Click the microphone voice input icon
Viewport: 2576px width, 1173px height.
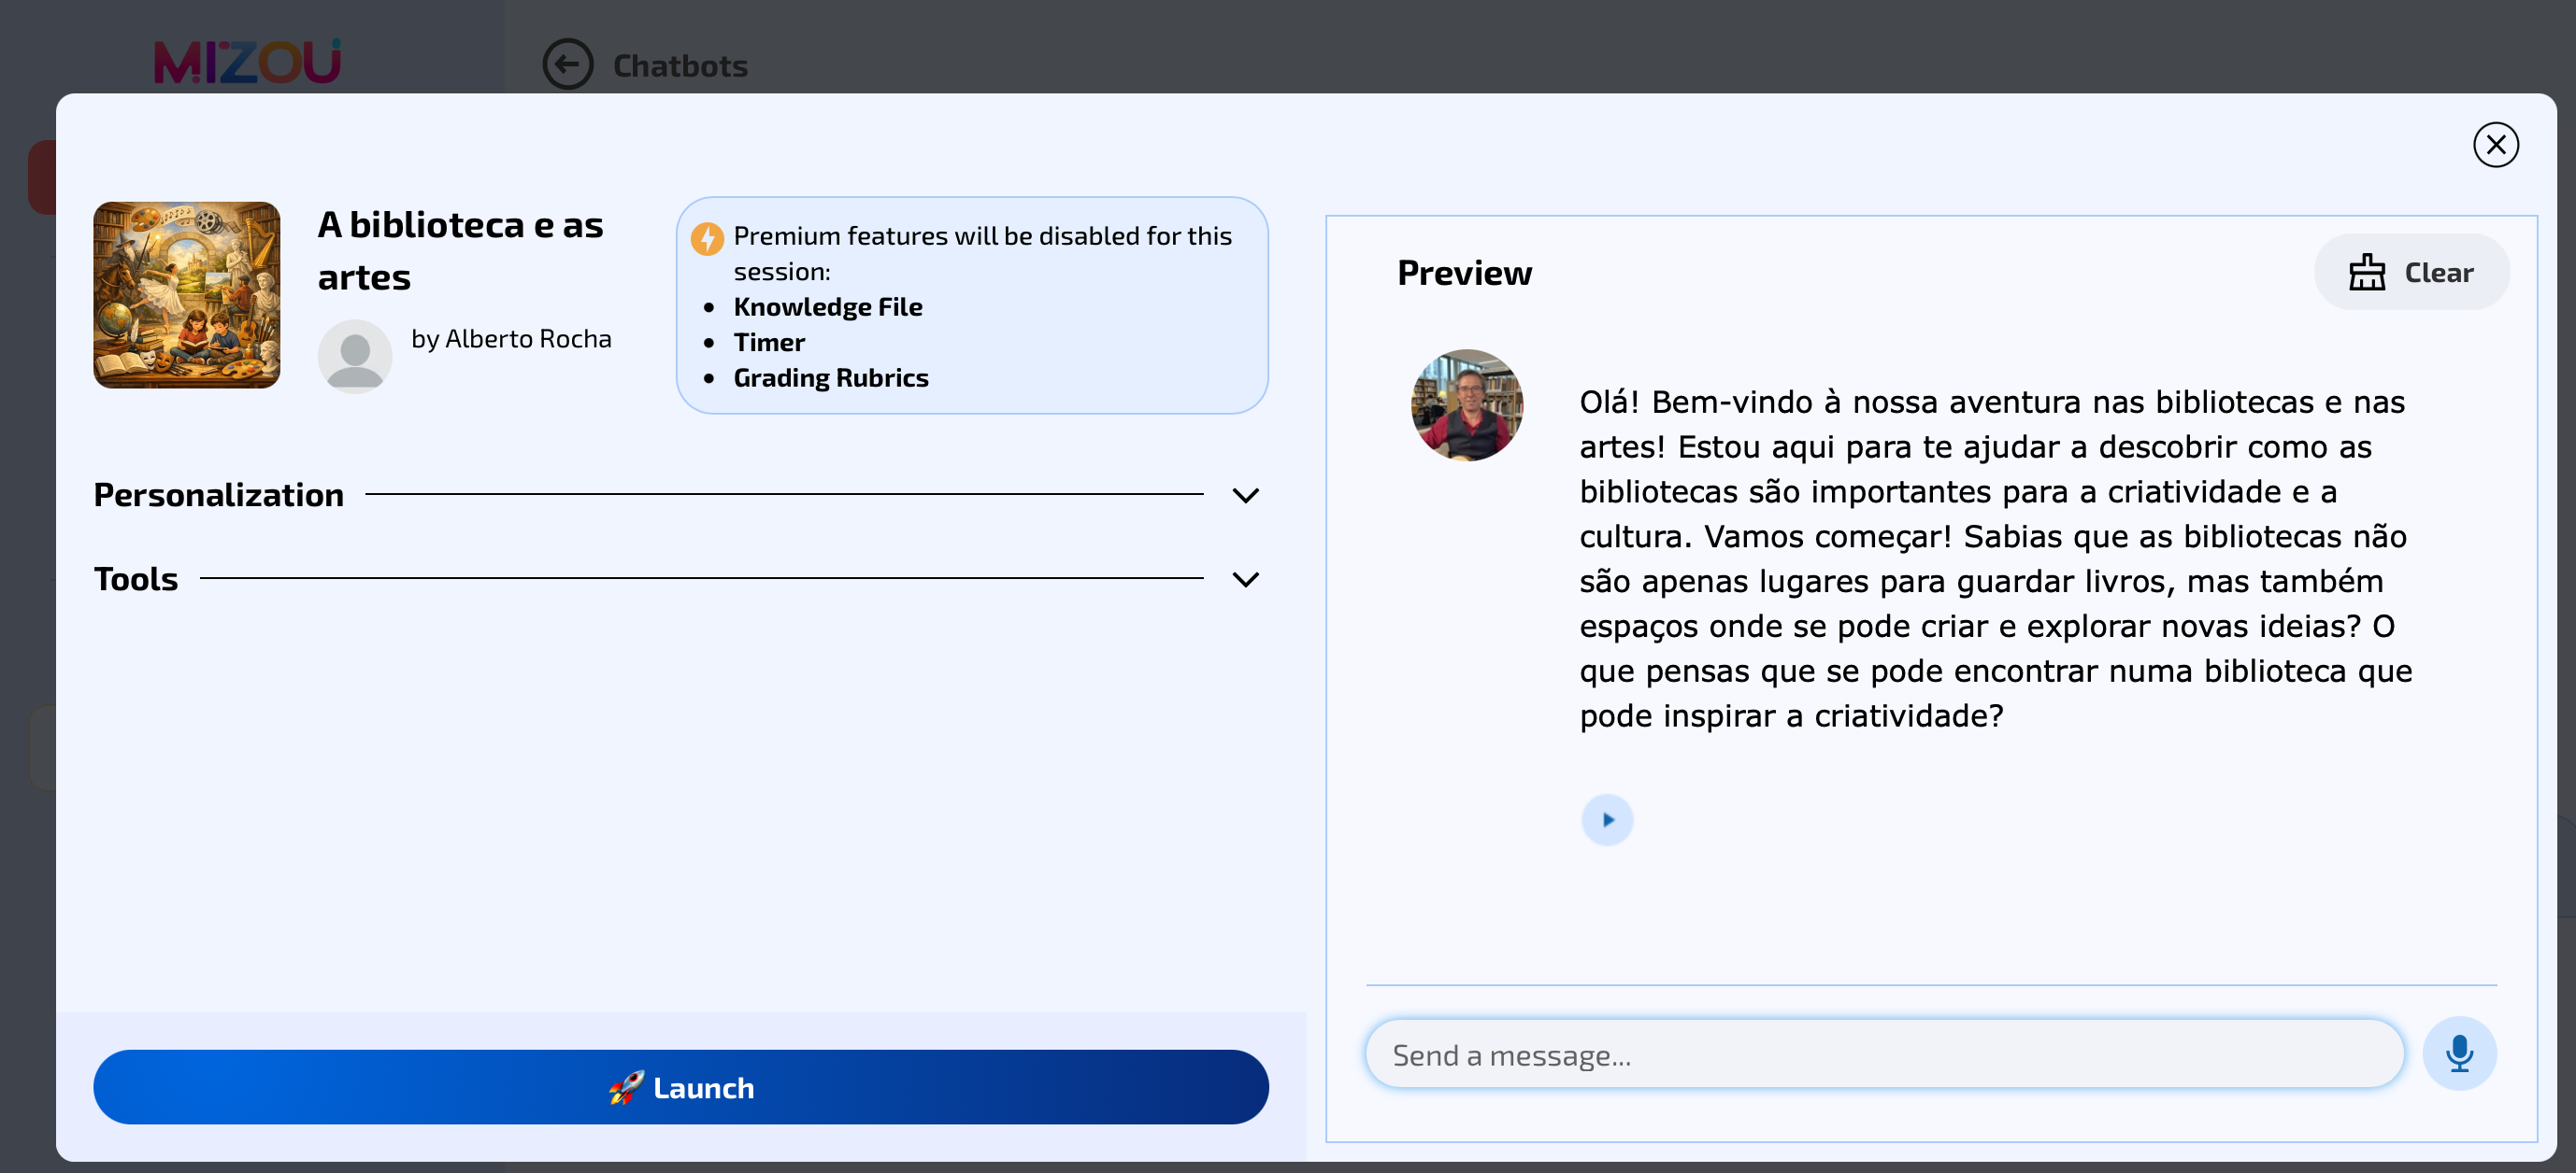pyautogui.click(x=2459, y=1053)
